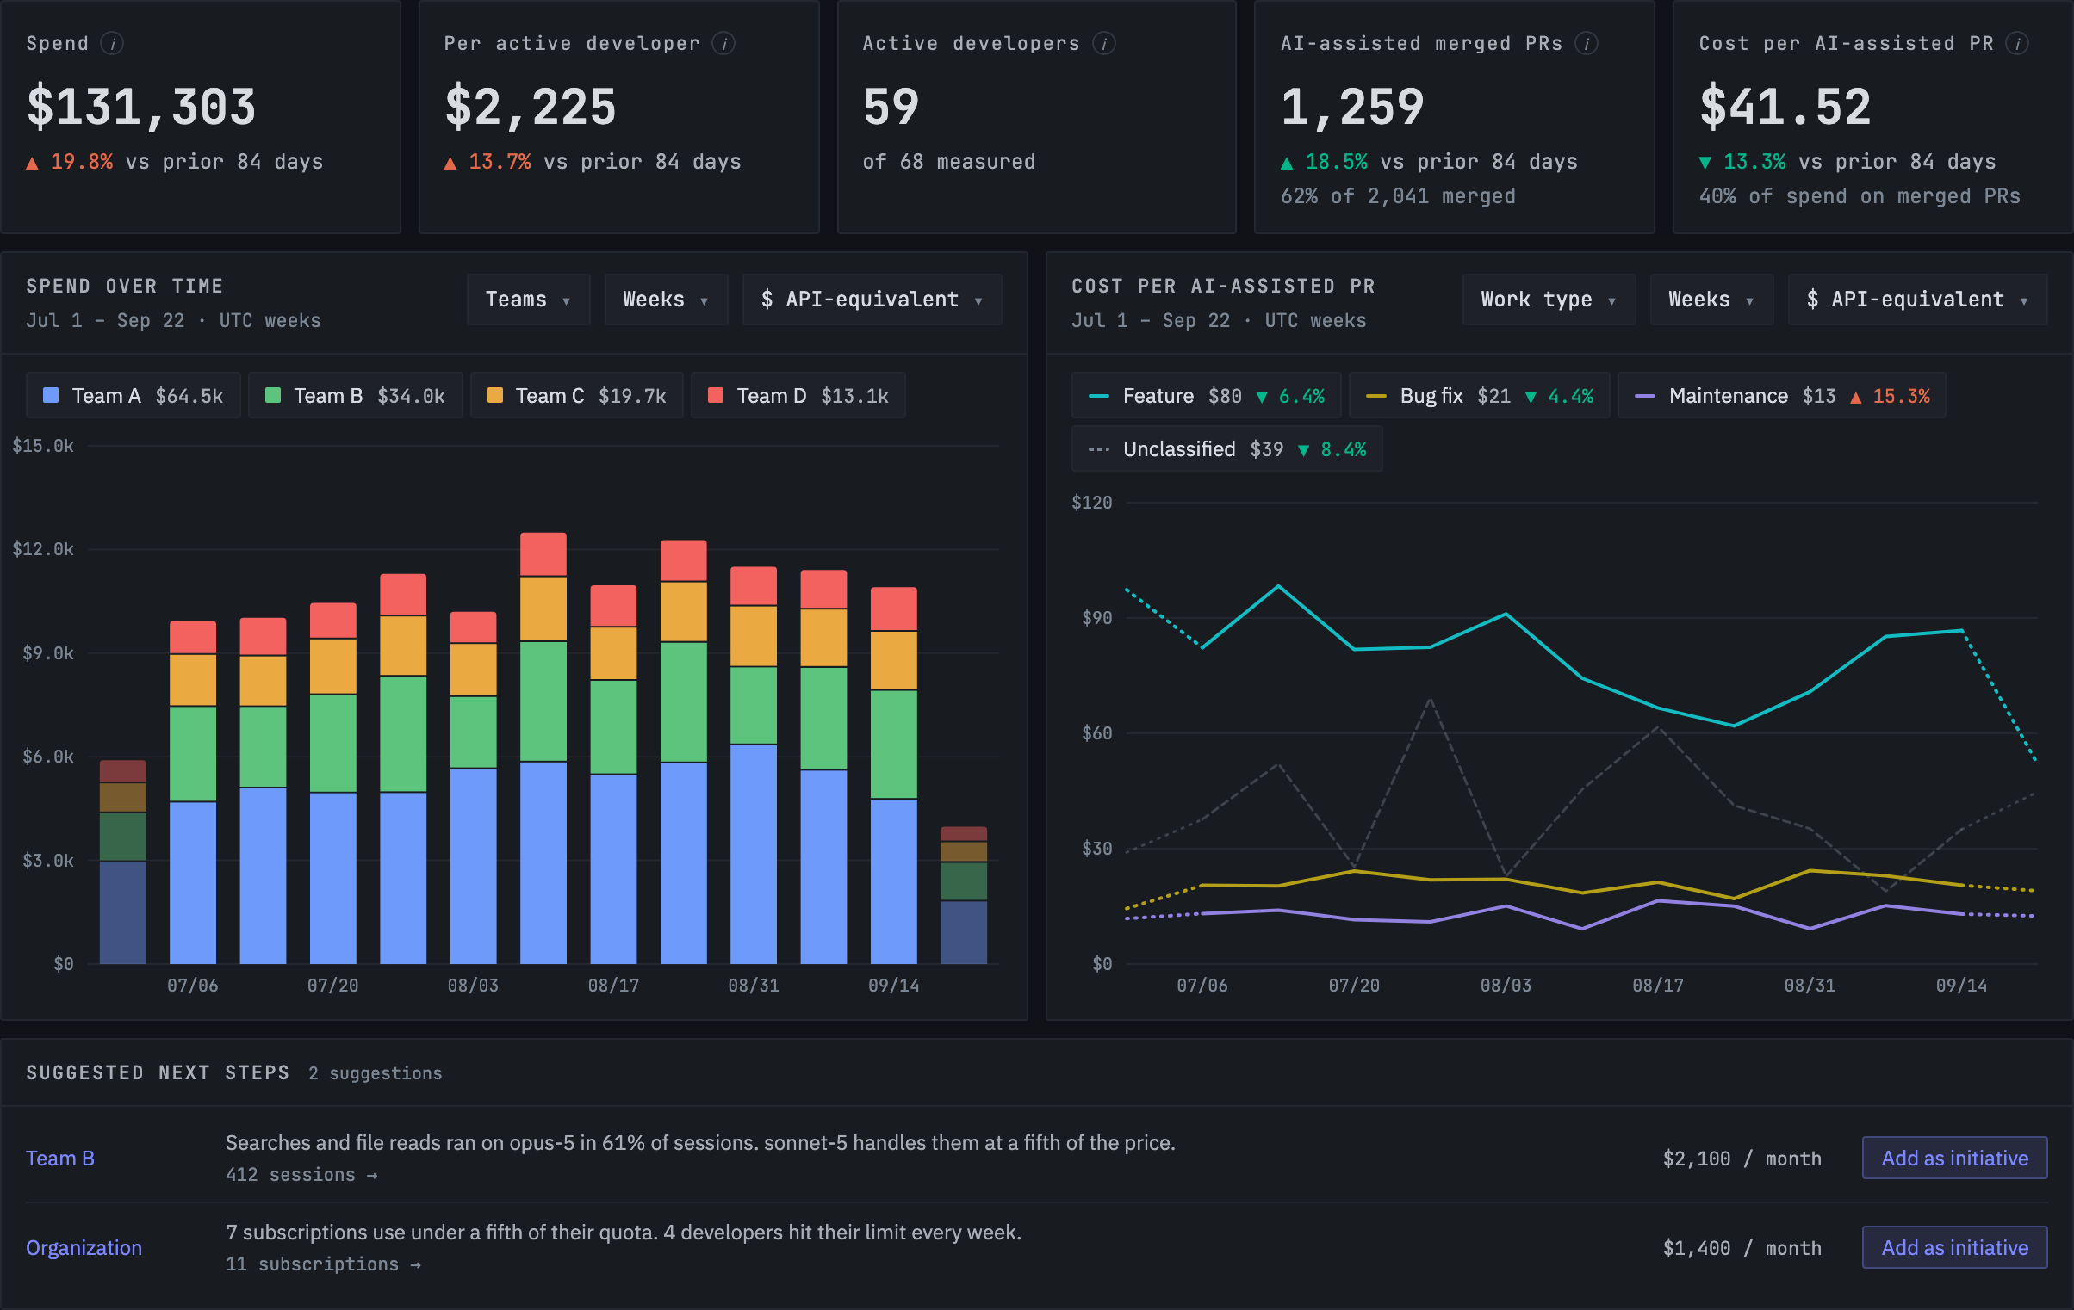Toggle Team C legend series
The height and width of the screenshot is (1310, 2074).
tap(577, 396)
